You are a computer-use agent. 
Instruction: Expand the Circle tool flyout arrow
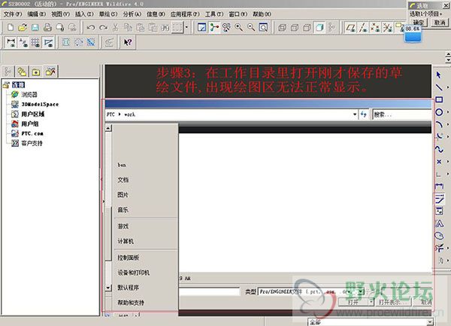(447, 112)
